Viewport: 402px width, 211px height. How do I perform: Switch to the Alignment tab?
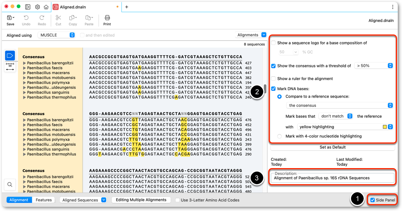19,200
